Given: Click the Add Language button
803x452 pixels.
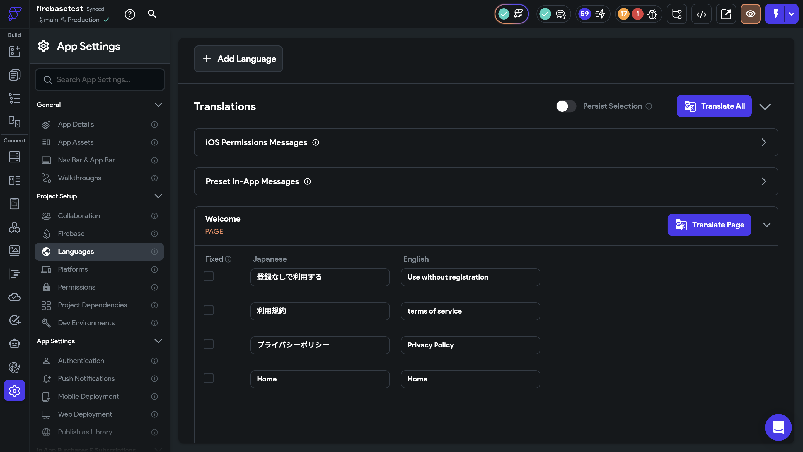Looking at the screenshot, I should [x=238, y=59].
